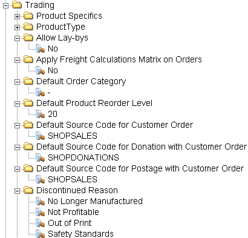The height and width of the screenshot is (238, 248).
Task: Select Default Source Code for Customer Order
Action: (114, 125)
